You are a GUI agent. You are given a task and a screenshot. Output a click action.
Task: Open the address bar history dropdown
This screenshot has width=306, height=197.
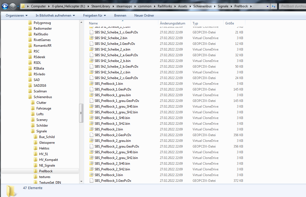point(267,7)
